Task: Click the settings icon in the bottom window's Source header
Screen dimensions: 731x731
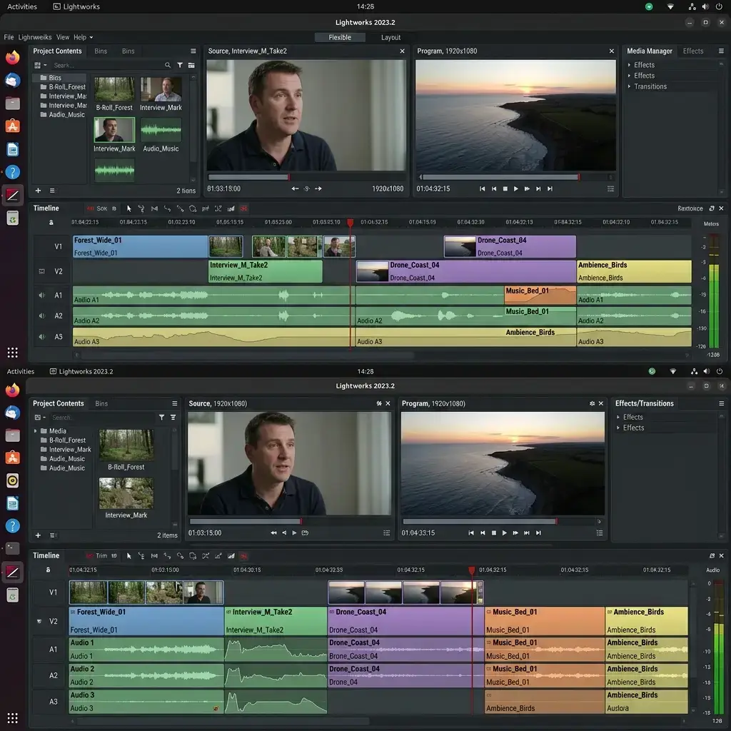Action: coord(379,403)
